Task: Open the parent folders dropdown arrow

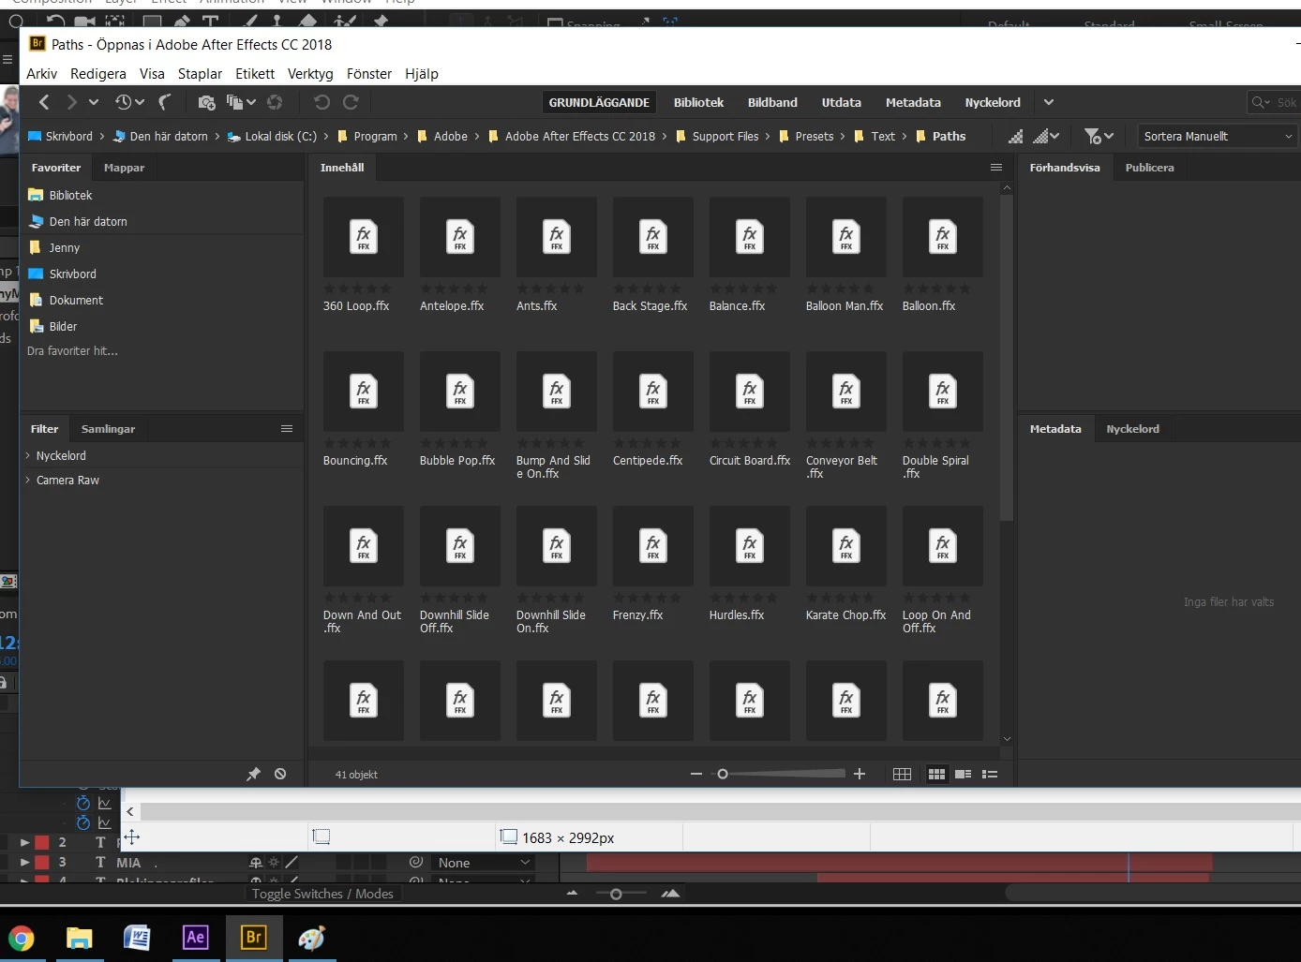Action: 94,102
